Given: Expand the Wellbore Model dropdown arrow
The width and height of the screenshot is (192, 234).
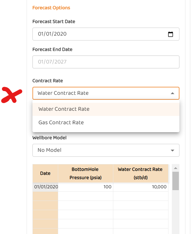Looking at the screenshot, I should [x=172, y=150].
